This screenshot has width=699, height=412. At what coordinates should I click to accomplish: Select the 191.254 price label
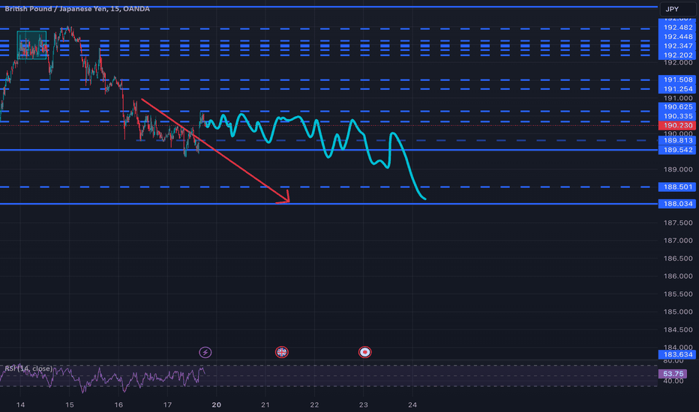677,89
